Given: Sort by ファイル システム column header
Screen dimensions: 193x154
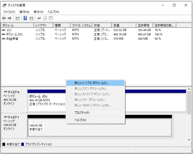Looking at the screenshot, I should coord(81,25).
